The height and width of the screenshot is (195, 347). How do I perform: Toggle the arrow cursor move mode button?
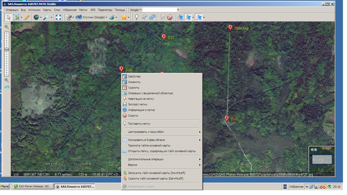[9, 17]
